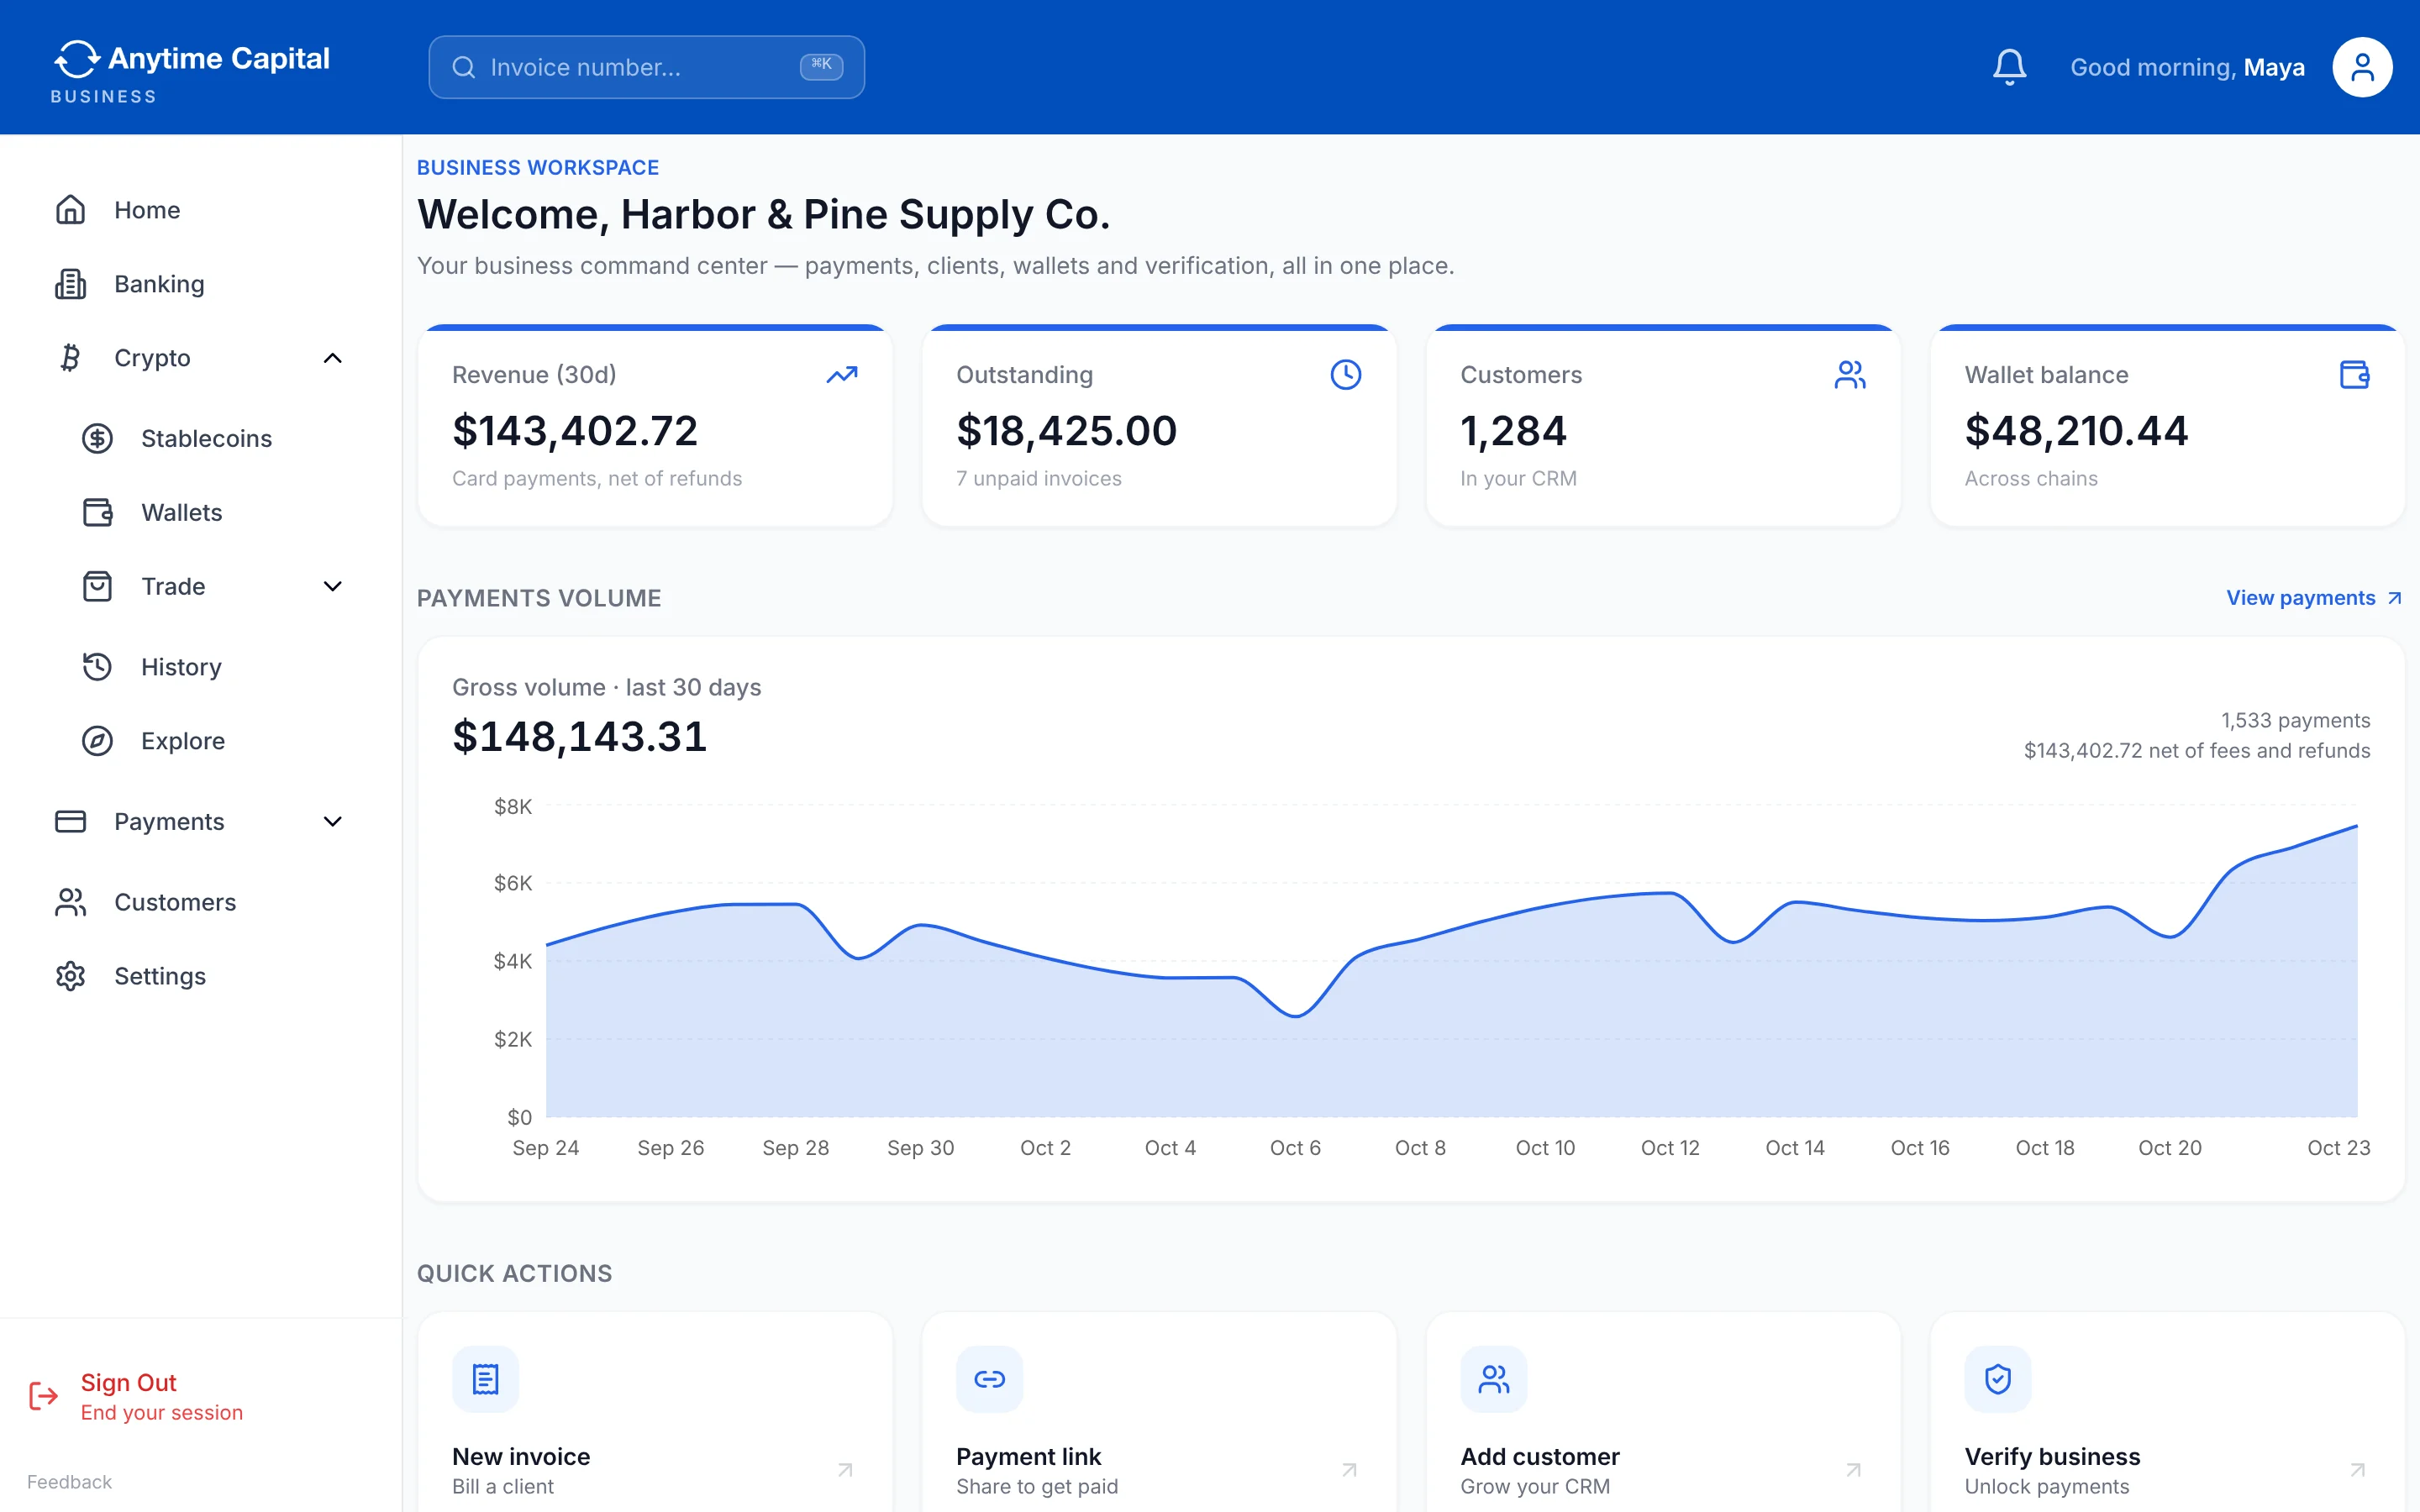Click the Customers card people icon
Viewport: 2420px width, 1512px height.
tap(1850, 375)
